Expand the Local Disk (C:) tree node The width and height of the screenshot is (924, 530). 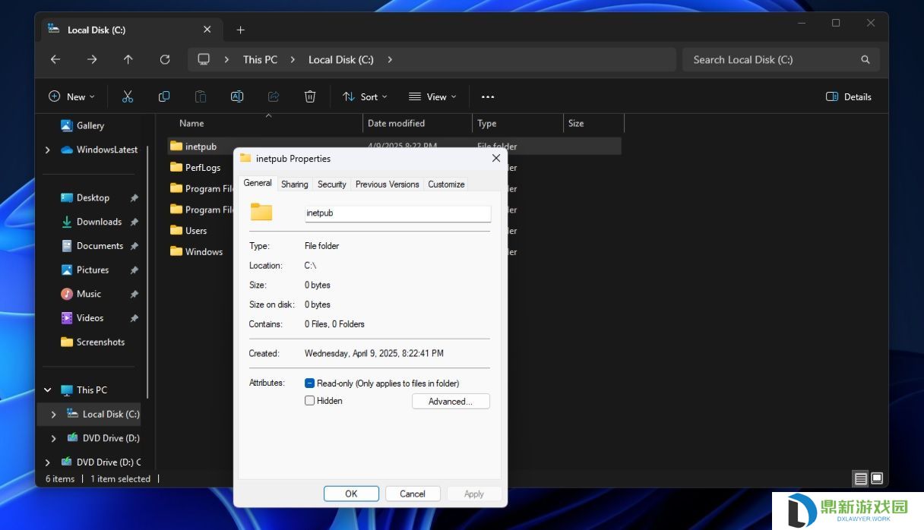pyautogui.click(x=53, y=414)
